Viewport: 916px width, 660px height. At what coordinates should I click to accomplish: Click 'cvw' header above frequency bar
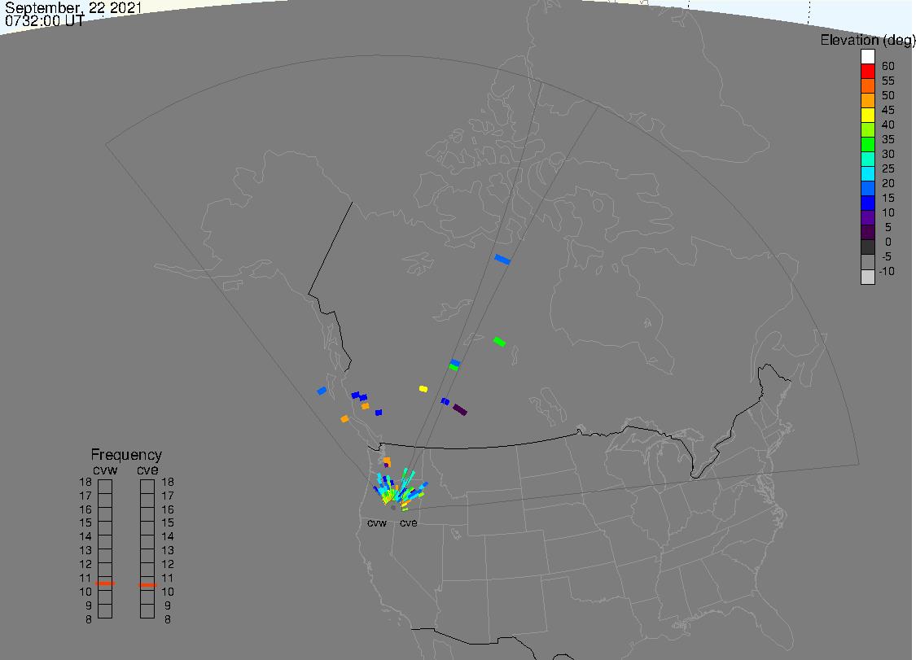pos(105,470)
